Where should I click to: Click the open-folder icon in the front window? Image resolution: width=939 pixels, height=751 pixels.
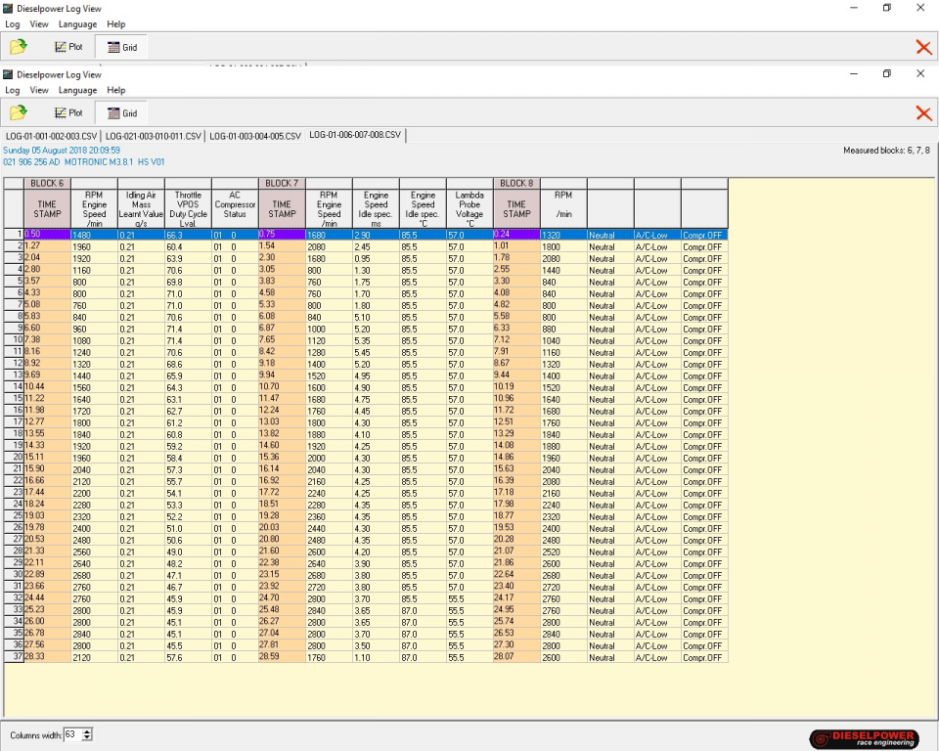[x=19, y=113]
